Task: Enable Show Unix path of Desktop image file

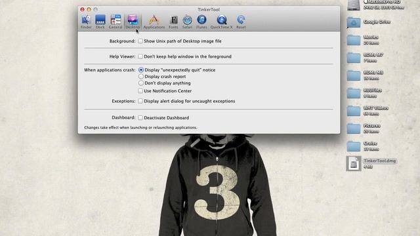Action: pyautogui.click(x=140, y=41)
